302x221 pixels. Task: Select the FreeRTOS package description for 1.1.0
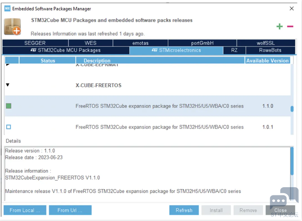pos(160,106)
